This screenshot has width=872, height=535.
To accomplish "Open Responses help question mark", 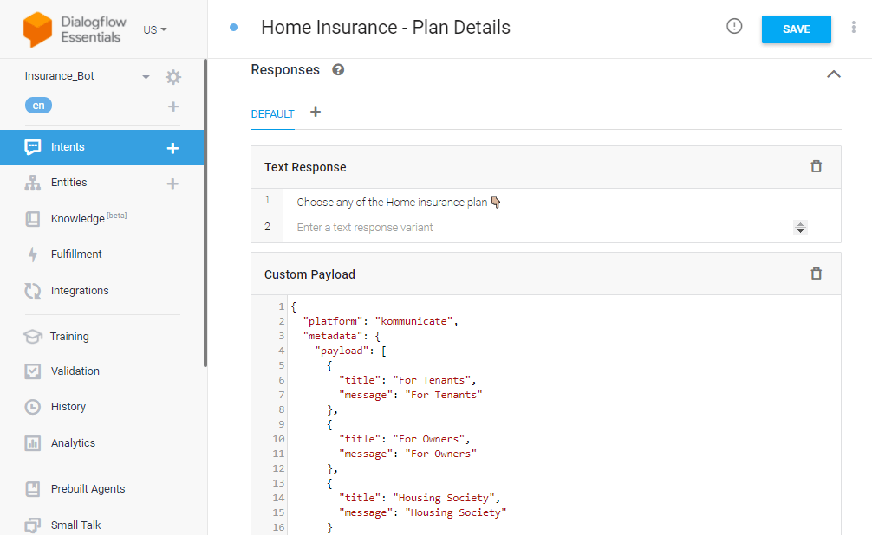I will tap(338, 70).
